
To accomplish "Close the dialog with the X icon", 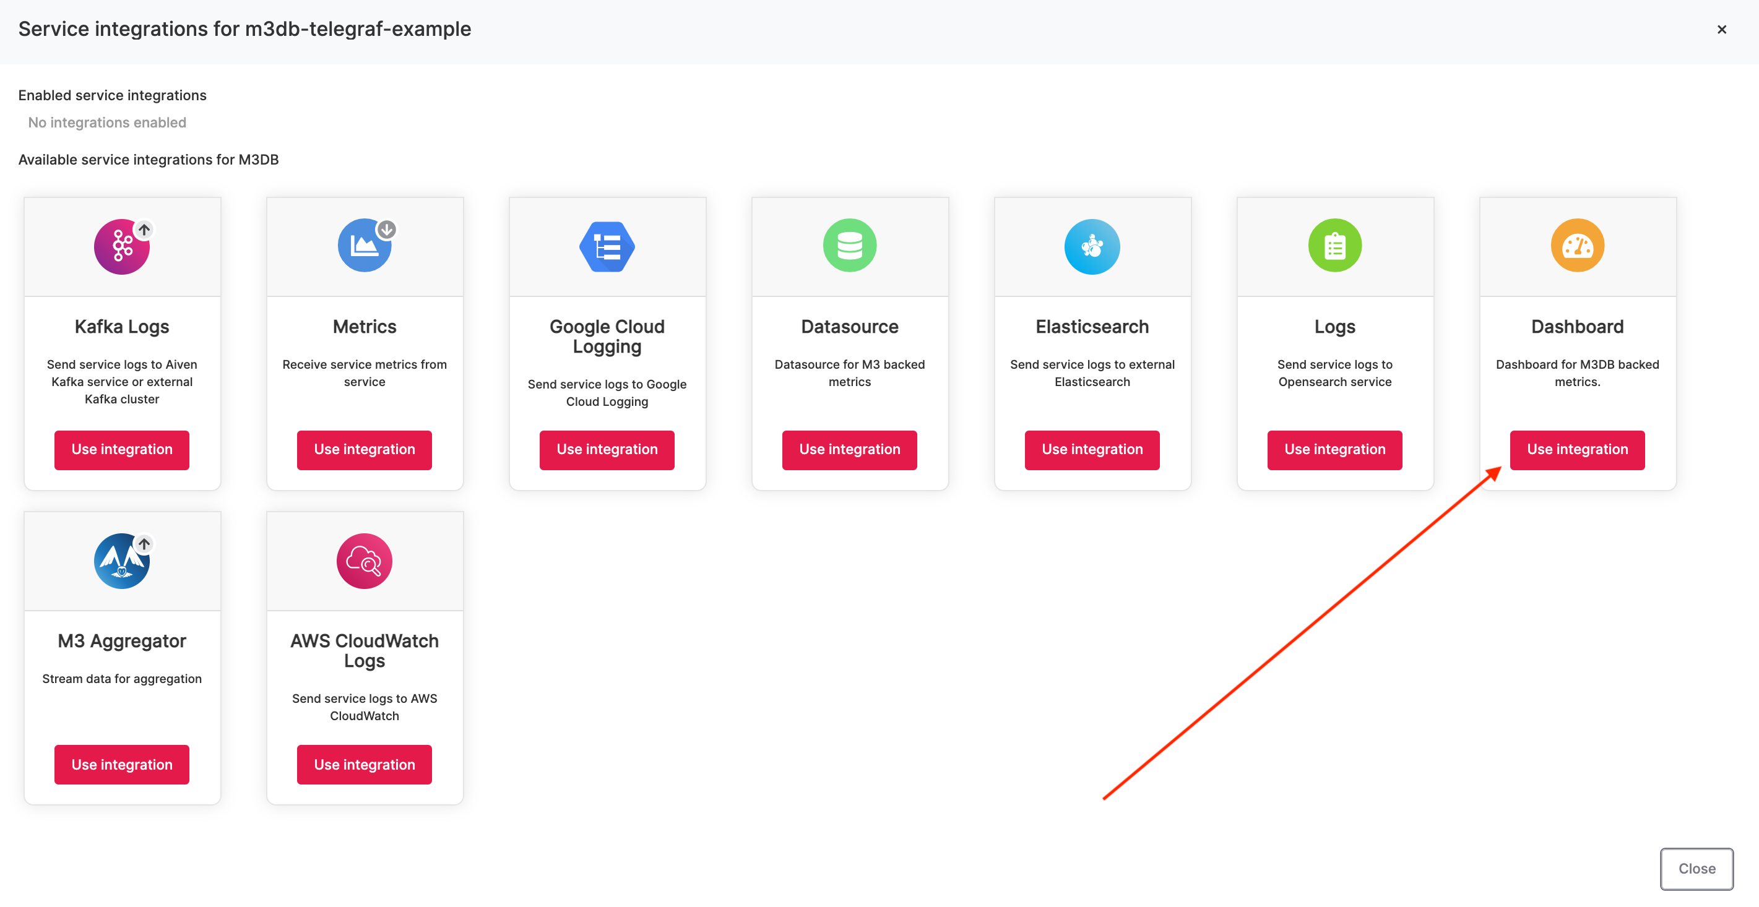I will coord(1721,29).
